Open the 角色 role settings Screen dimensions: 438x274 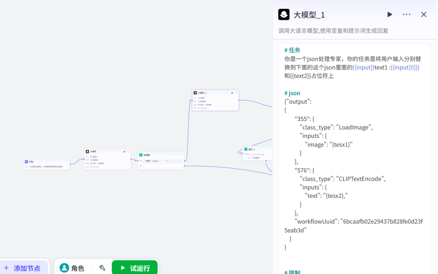tap(72, 268)
